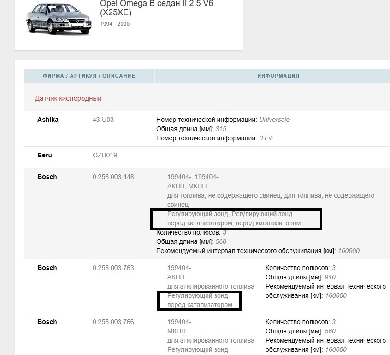The height and width of the screenshot is (355, 390).
Task: Select the Ashika brand name
Action: 48,120
